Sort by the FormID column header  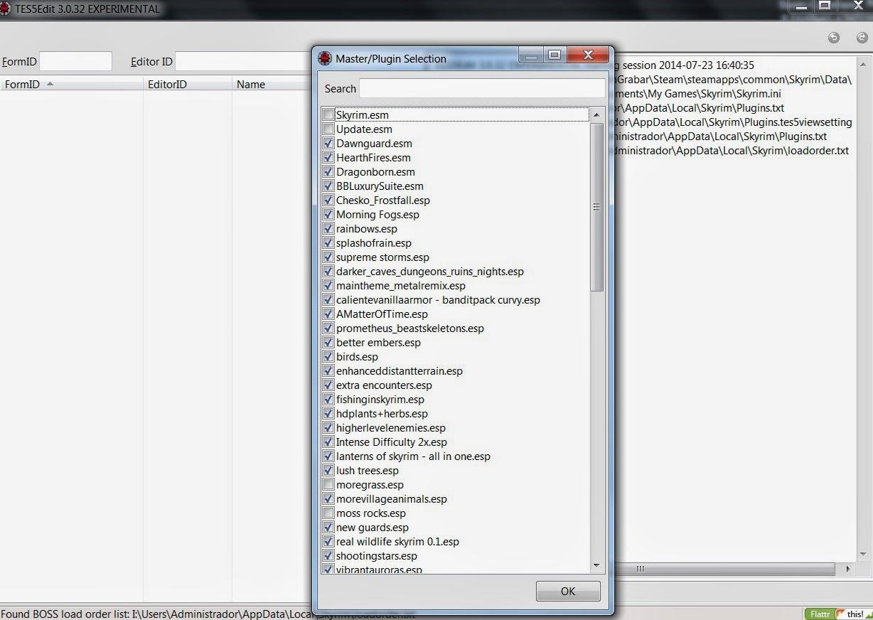pos(23,85)
